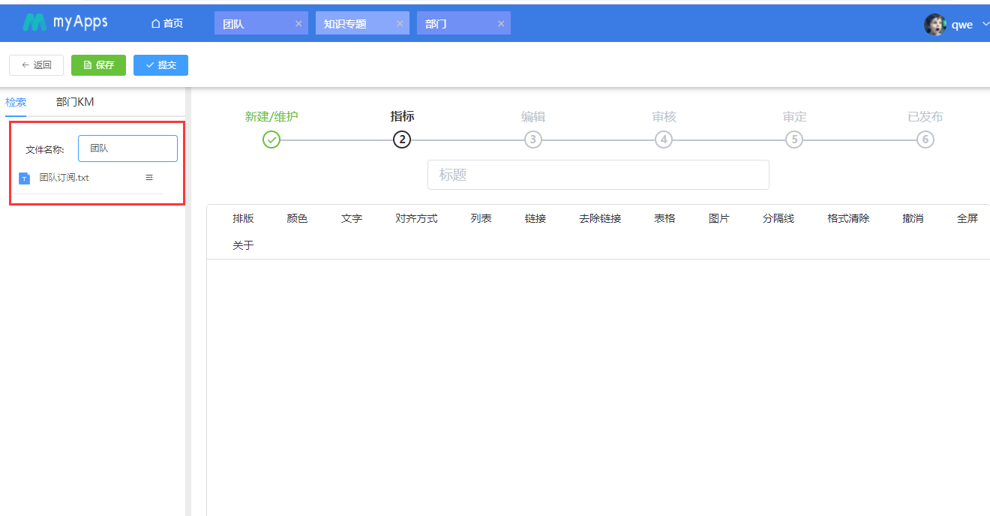Select the 部门KM side tab
Viewport: 990px width, 516px height.
pyautogui.click(x=75, y=102)
